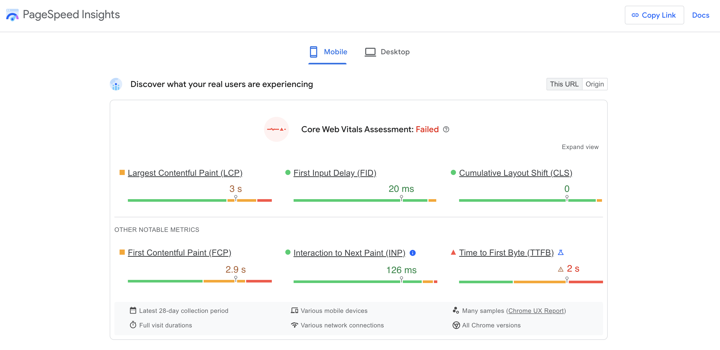Click the TTFB experimental flask icon
This screenshot has width=720, height=350.
tap(560, 252)
